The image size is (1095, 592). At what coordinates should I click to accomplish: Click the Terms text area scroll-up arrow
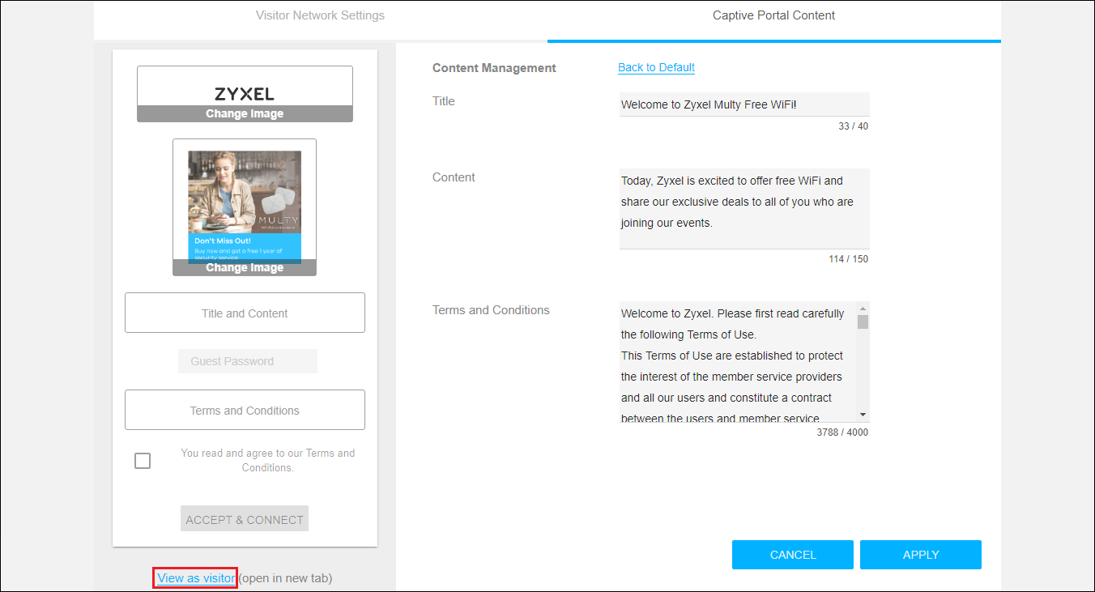click(x=863, y=309)
